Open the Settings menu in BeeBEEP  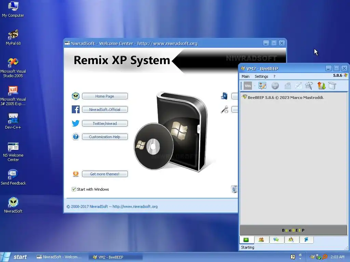click(x=261, y=76)
